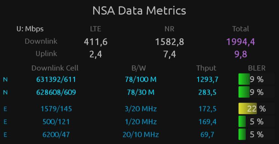279x144 pixels.
Task: Click the N indicator beside cell 631392/611
Action: click(x=5, y=80)
